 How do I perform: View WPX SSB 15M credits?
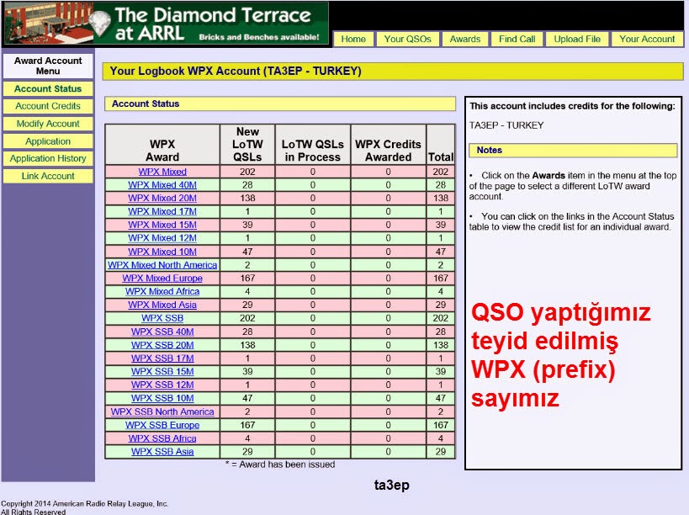pos(162,371)
